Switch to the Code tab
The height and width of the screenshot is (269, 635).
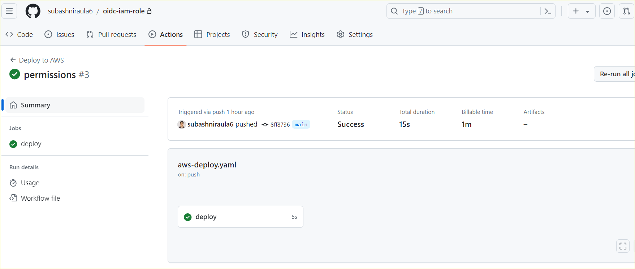click(x=20, y=34)
